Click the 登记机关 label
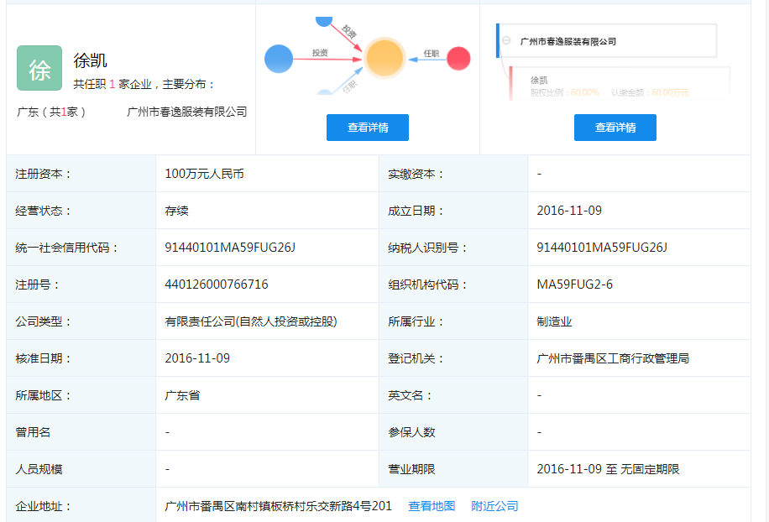This screenshot has width=769, height=522. tap(416, 358)
